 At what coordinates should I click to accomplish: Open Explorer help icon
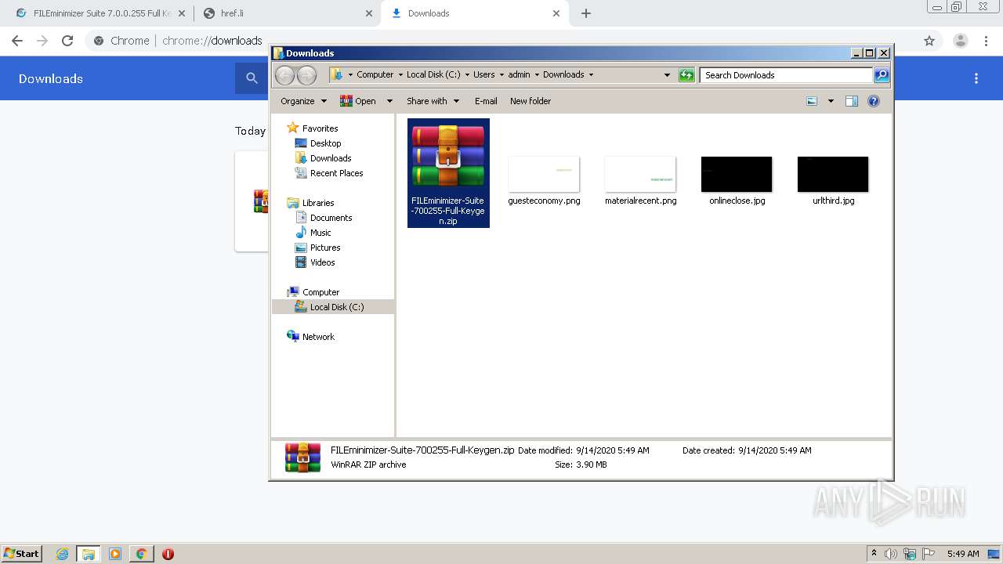[x=874, y=101]
